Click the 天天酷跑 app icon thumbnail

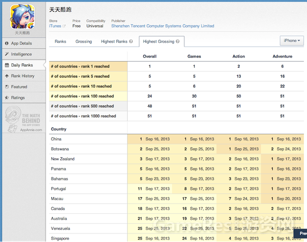pyautogui.click(x=23, y=17)
